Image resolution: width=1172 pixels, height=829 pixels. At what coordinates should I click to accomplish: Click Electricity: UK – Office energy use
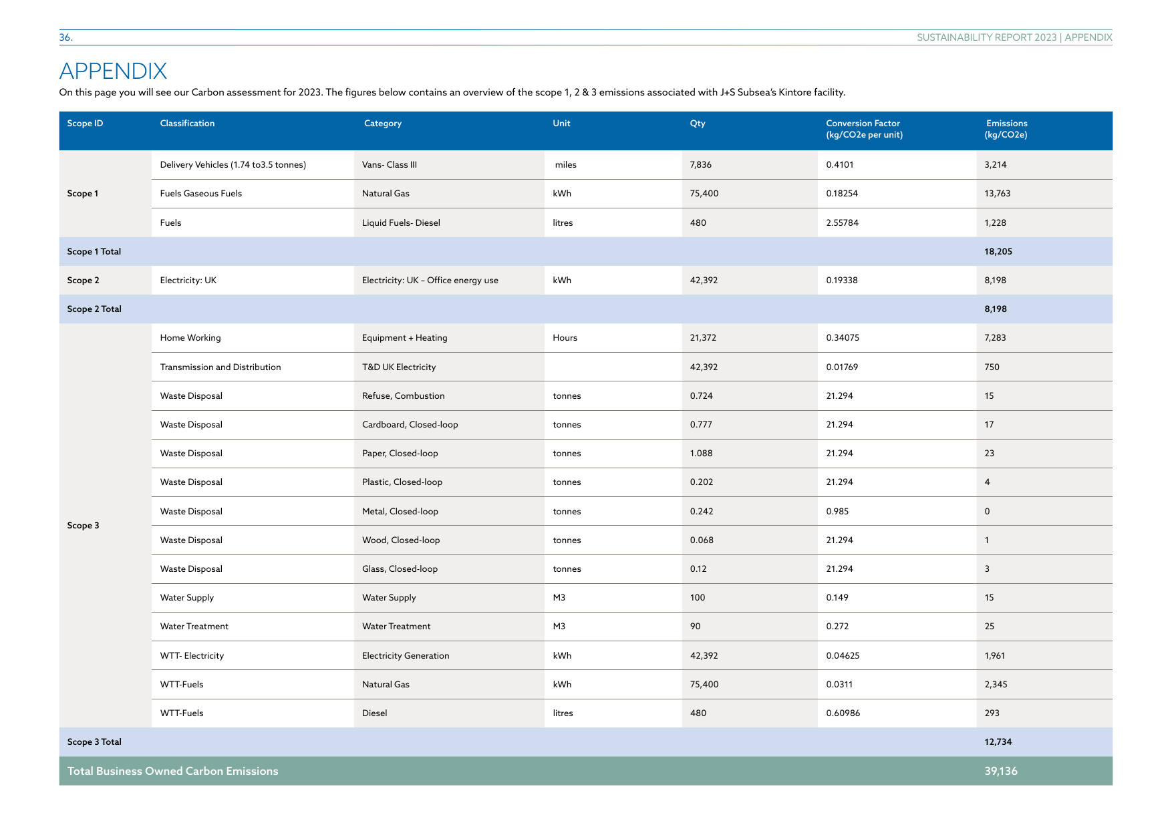(x=430, y=281)
